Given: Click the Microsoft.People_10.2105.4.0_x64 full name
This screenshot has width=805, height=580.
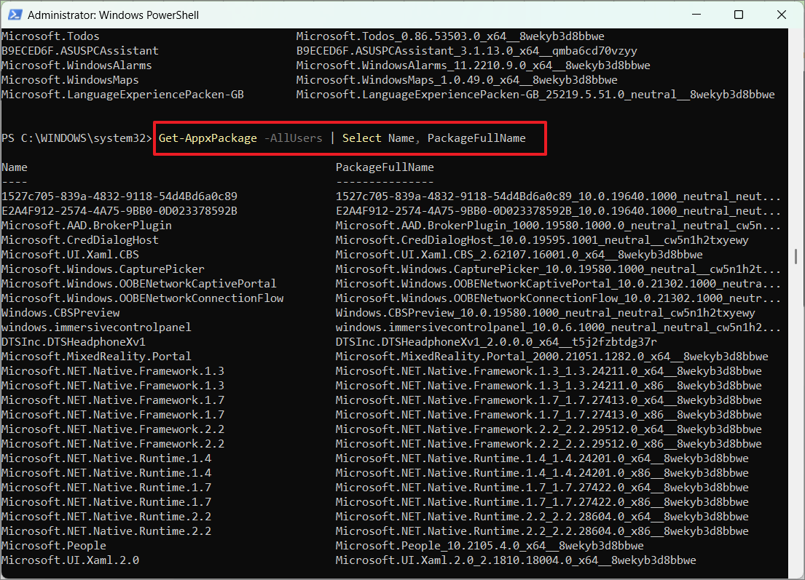Looking at the screenshot, I should 490,546.
